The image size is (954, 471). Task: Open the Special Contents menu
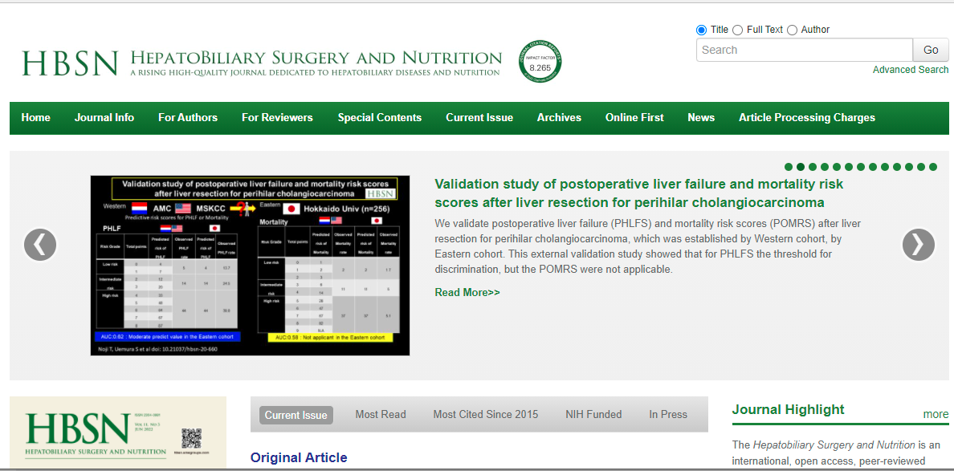coord(379,117)
